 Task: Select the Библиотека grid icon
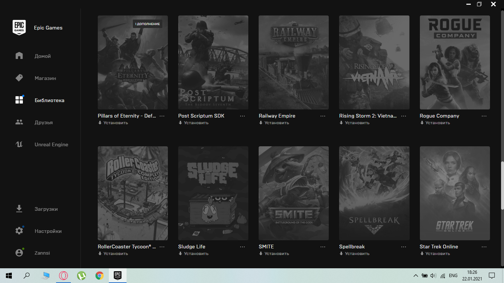tap(19, 100)
